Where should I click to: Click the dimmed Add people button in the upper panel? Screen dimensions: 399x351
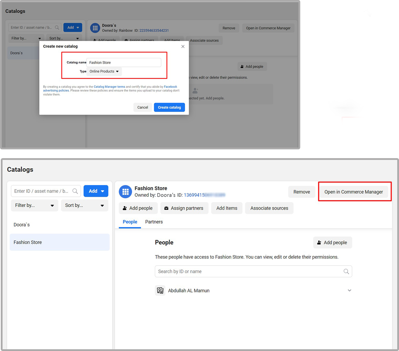point(252,67)
